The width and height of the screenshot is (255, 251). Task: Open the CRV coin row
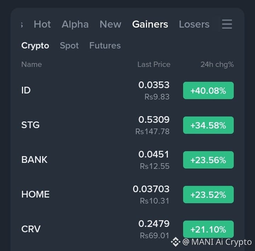[x=127, y=229]
